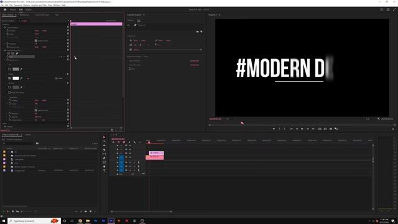
Task: Toggle Uniform Scale under Transform
Action: coord(36,111)
